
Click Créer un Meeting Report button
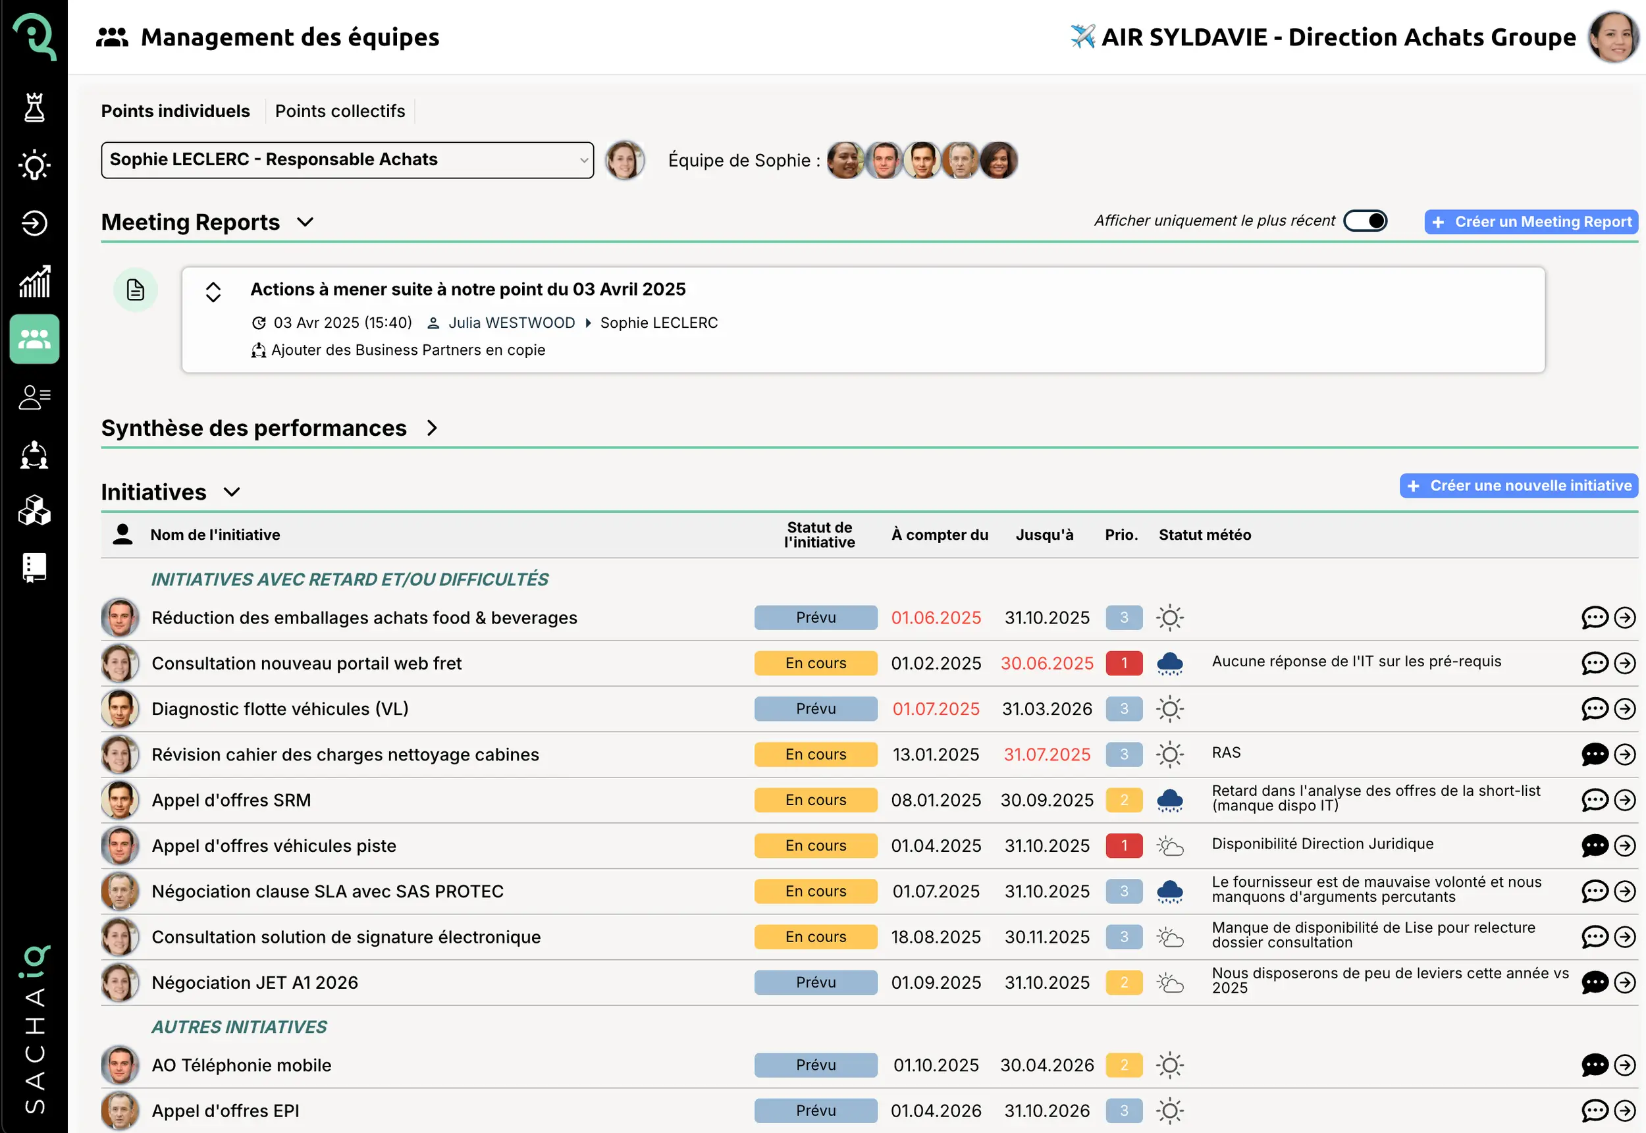[x=1531, y=221]
